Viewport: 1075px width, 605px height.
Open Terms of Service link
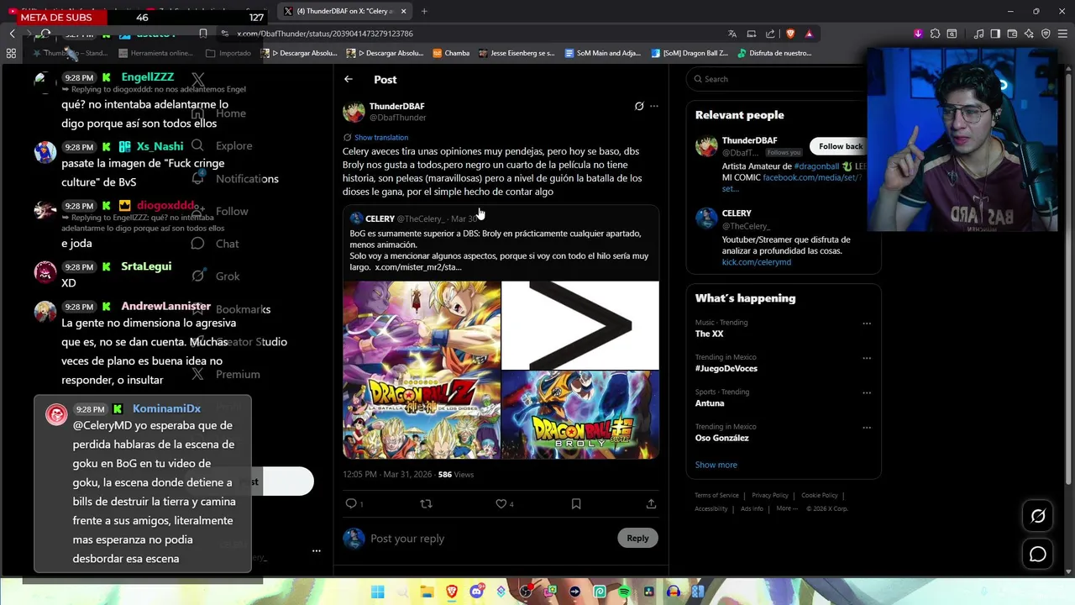click(x=716, y=496)
